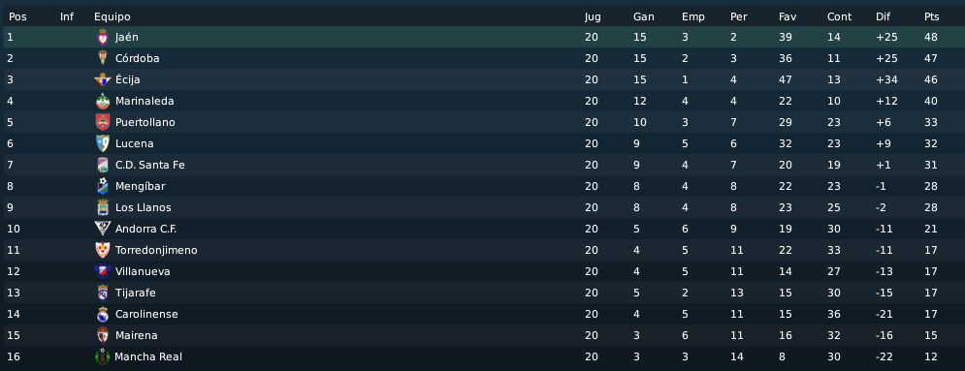This screenshot has height=371, width=965.
Task: Click the Inf column header
Action: tap(67, 17)
